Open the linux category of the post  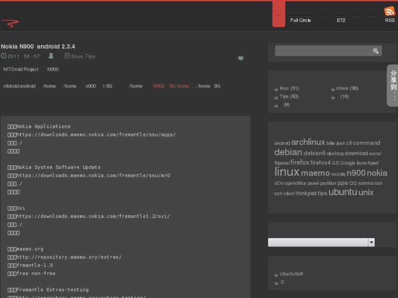coord(77,56)
